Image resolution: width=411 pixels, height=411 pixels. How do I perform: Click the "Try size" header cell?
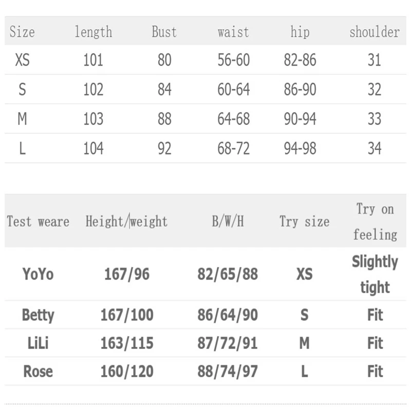(304, 221)
